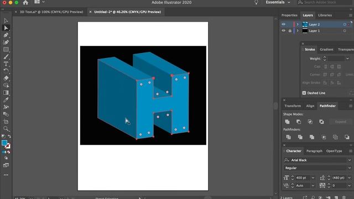Select the Pen tool
Viewport: 354px width, 199px height.
coord(6,35)
